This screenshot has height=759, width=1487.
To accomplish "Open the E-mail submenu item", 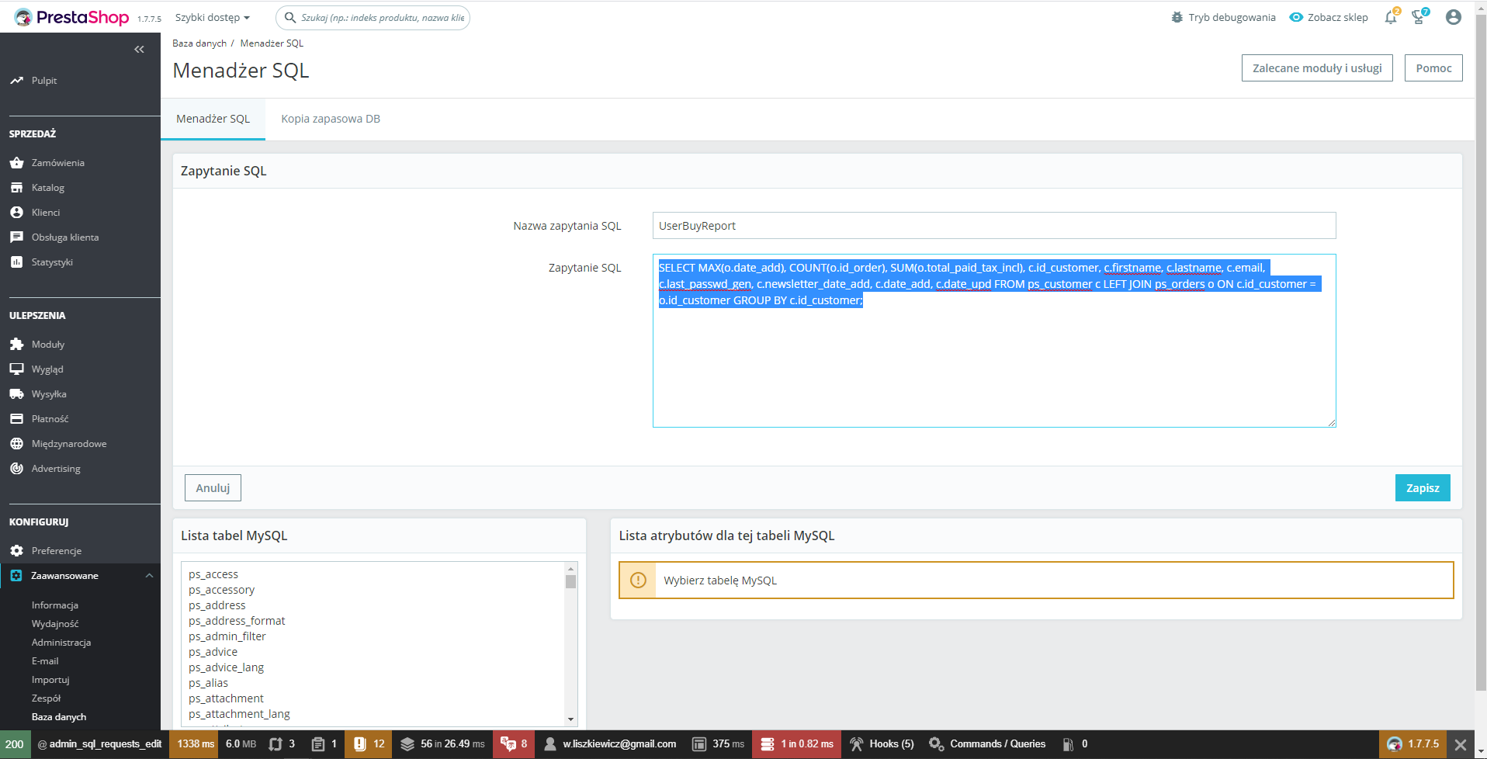I will 45,661.
